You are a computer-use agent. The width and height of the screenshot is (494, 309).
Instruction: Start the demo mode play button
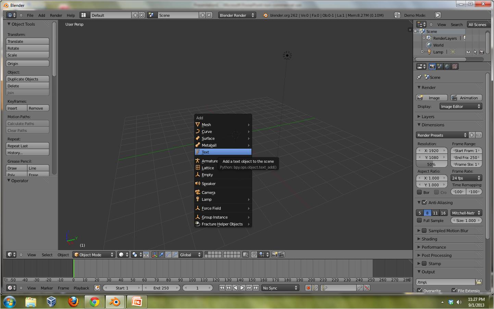(x=437, y=15)
